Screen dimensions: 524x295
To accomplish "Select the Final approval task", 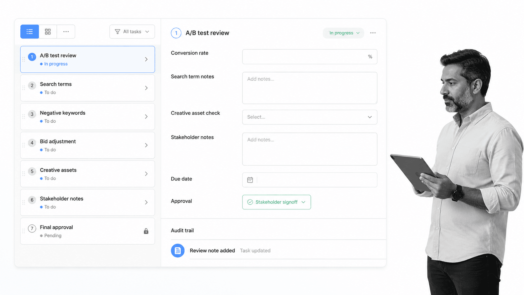I will [x=87, y=231].
